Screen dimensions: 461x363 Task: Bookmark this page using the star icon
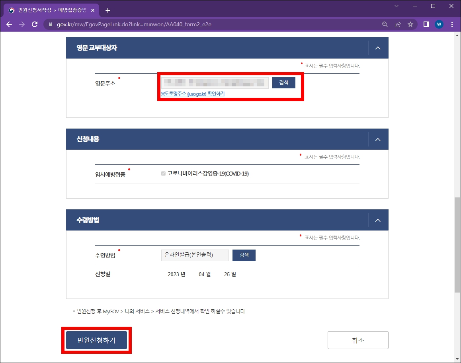(x=410, y=24)
